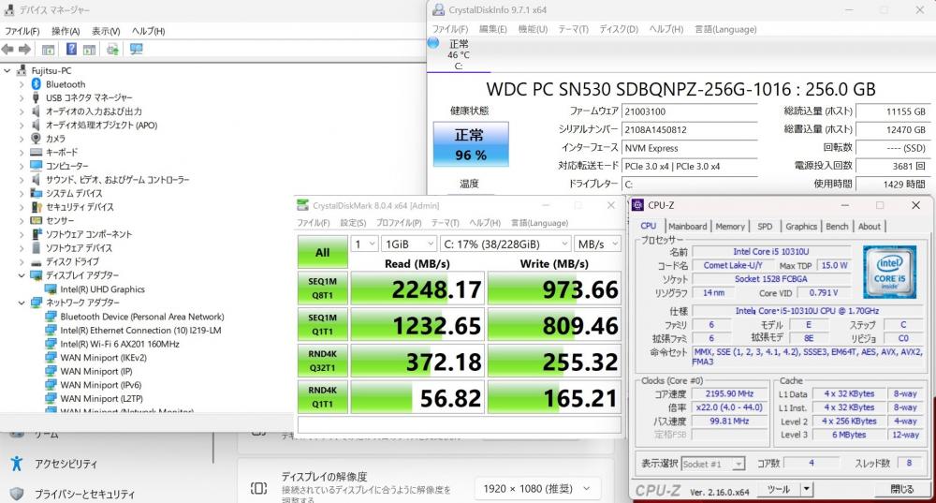This screenshot has width=936, height=503.
Task: Open 操作(A) menu in Device Manager
Action: pyautogui.click(x=66, y=31)
